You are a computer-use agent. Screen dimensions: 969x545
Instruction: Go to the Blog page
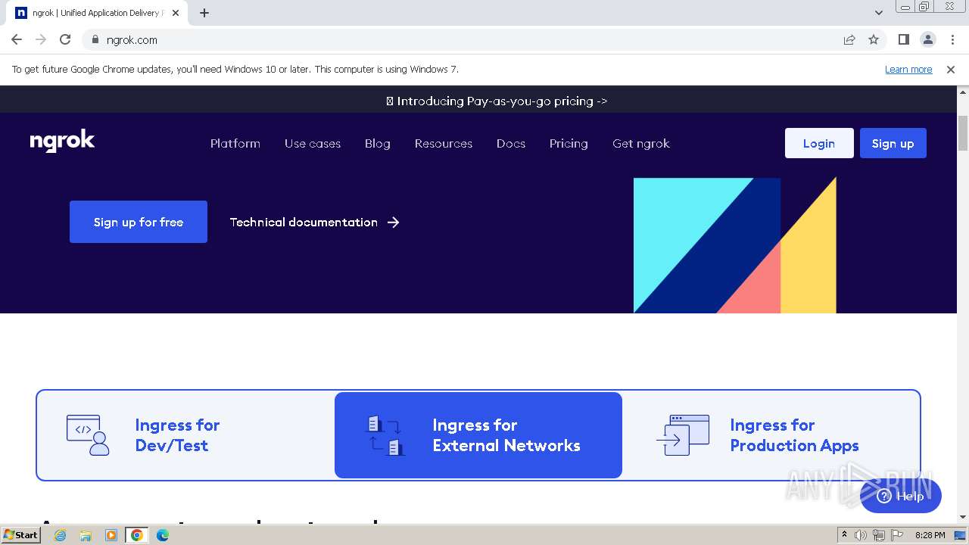378,143
